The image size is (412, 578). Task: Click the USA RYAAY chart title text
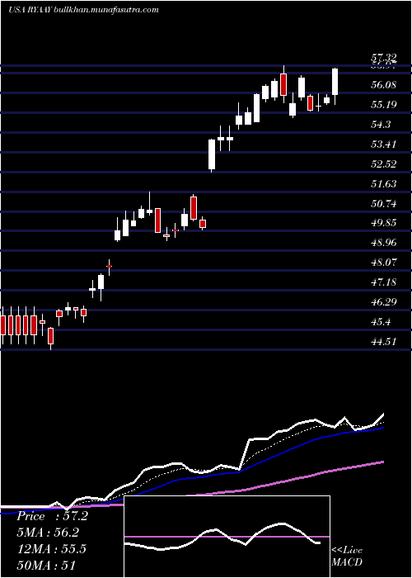pyautogui.click(x=83, y=10)
